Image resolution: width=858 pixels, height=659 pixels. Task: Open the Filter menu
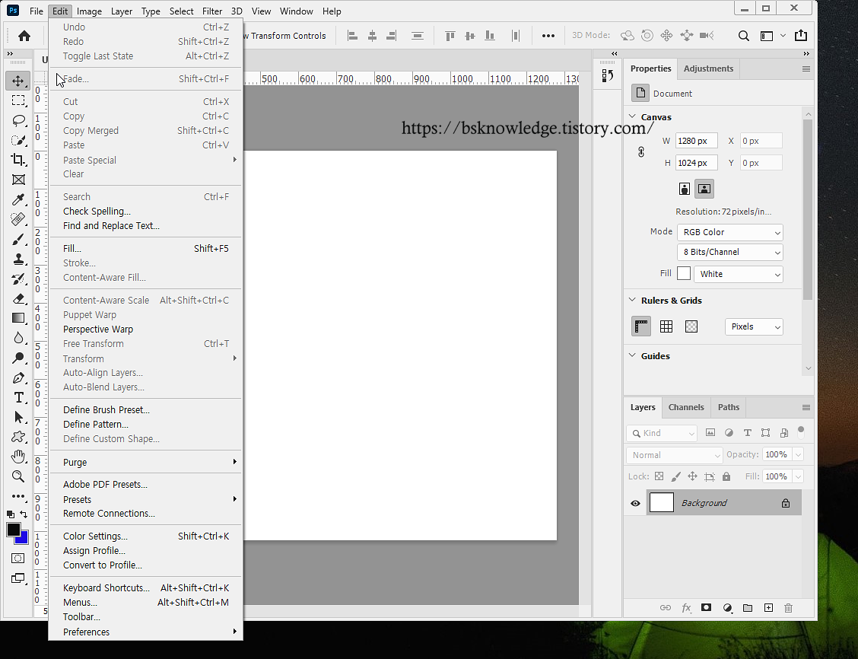coord(211,11)
